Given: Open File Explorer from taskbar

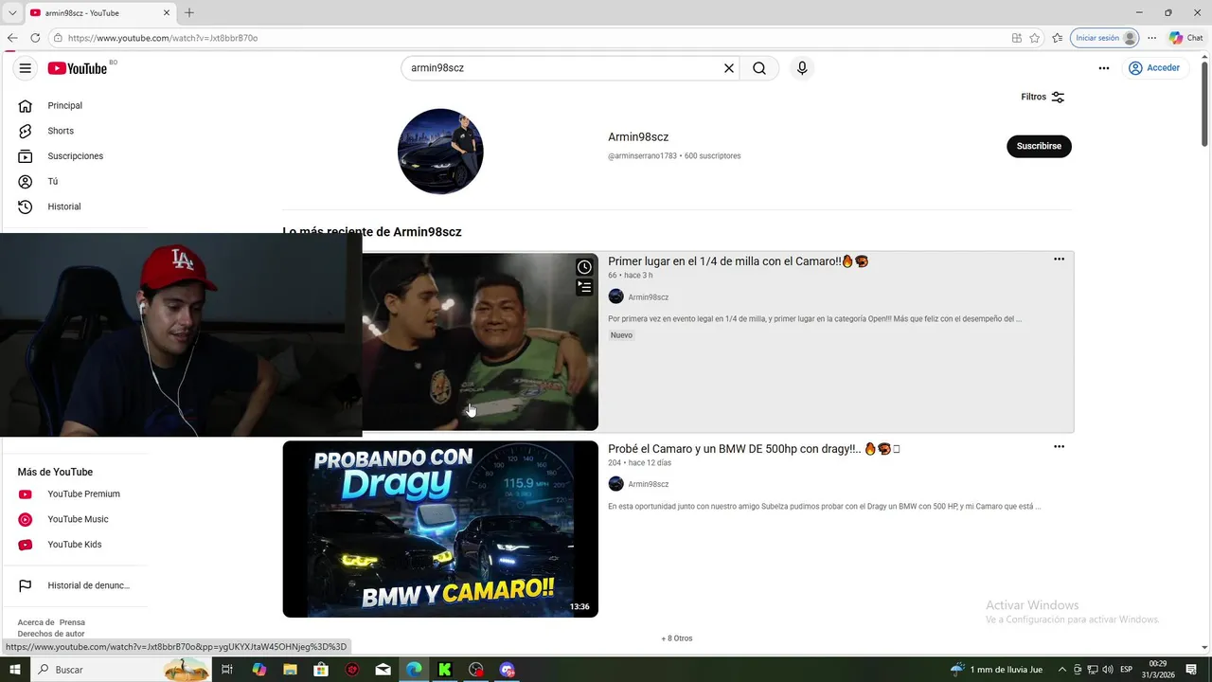Looking at the screenshot, I should 290,670.
